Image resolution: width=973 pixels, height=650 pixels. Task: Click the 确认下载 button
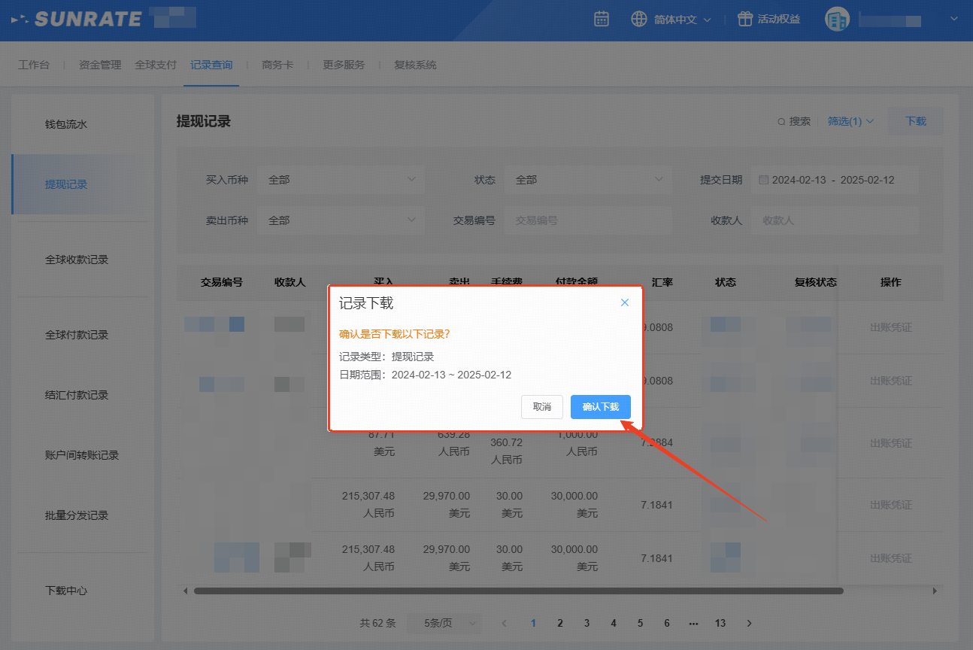[600, 406]
